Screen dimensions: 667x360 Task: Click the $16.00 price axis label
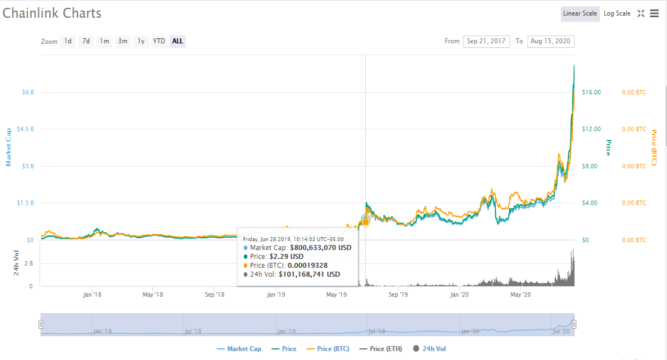tap(591, 92)
